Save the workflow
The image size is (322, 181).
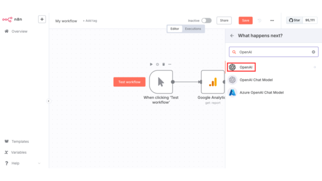(246, 21)
